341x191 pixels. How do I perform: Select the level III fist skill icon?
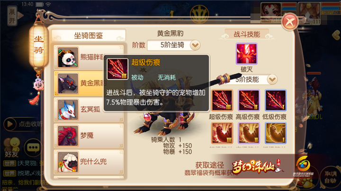click(222, 133)
